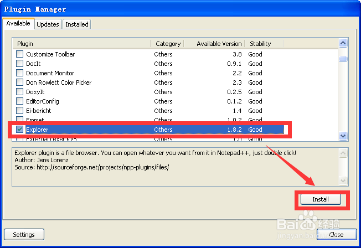Open plugin manager Settings
Screen dimensions: 361x248
click(24, 235)
